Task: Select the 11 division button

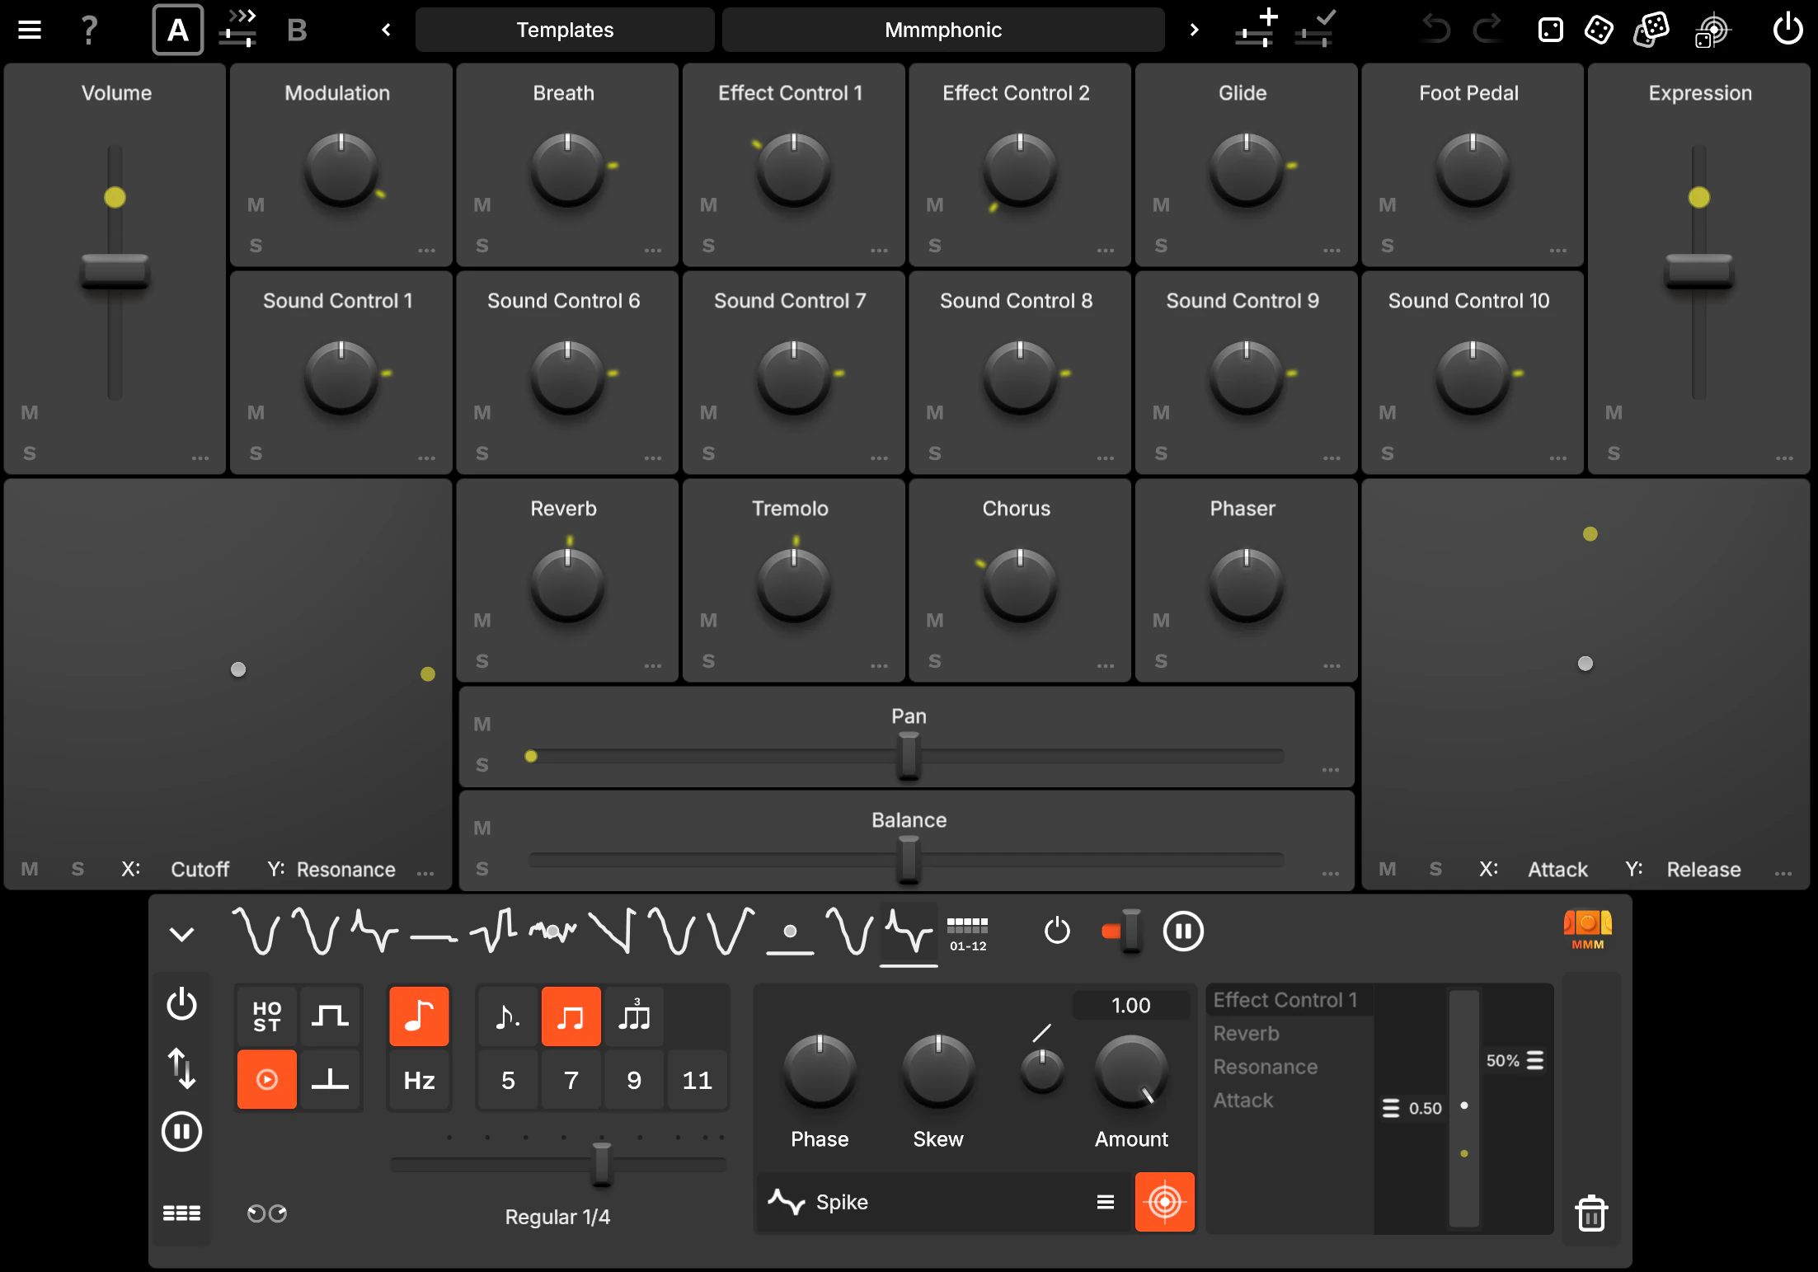Action: (697, 1080)
